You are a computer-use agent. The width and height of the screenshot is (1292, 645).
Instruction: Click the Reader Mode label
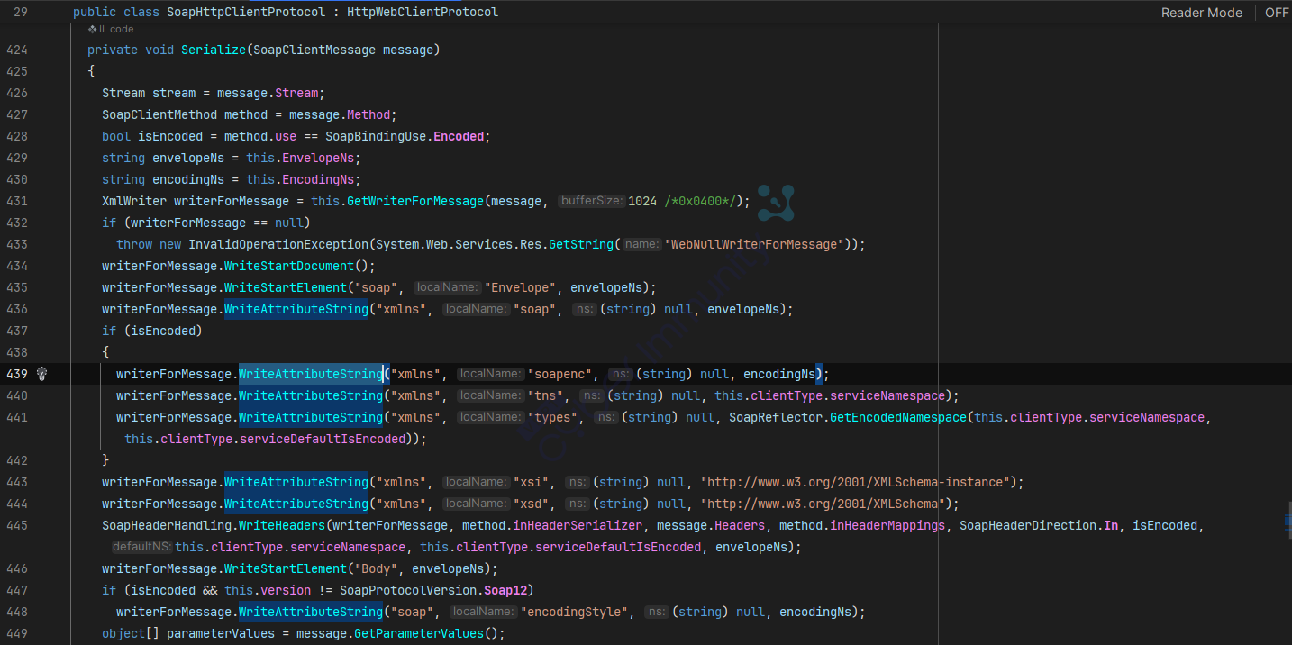click(x=1201, y=13)
